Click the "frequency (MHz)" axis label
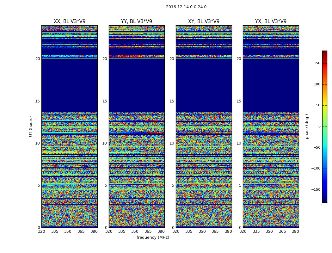This screenshot has height=253, width=332. pyautogui.click(x=153, y=237)
